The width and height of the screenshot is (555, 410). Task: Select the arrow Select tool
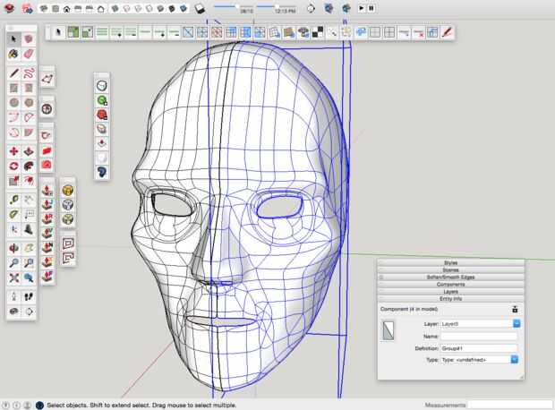pyautogui.click(x=13, y=39)
